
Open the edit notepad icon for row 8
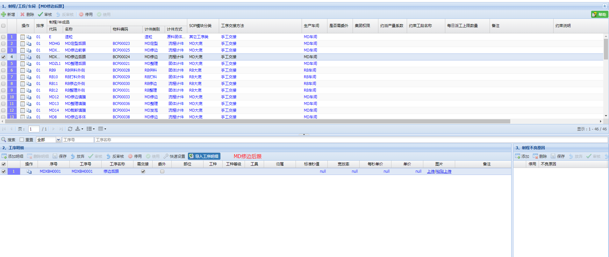(23, 84)
